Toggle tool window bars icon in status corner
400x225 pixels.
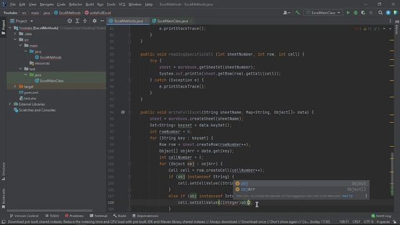tap(3, 222)
